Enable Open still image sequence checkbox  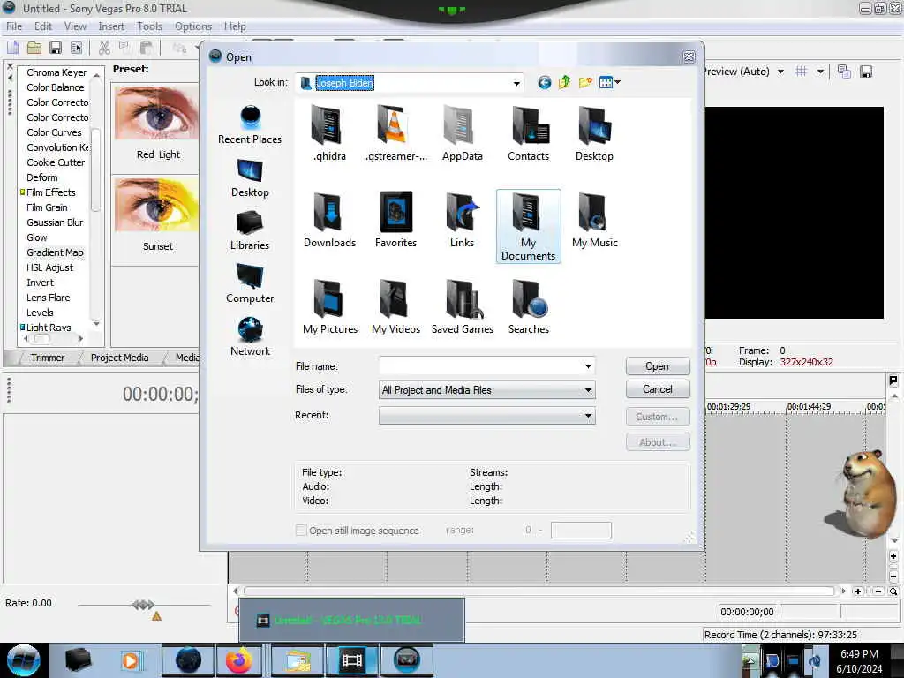tap(301, 530)
